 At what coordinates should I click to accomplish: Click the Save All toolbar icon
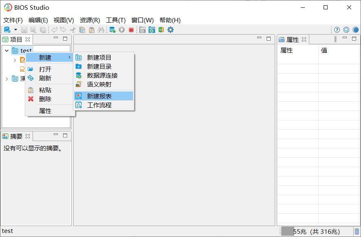tap(43, 30)
